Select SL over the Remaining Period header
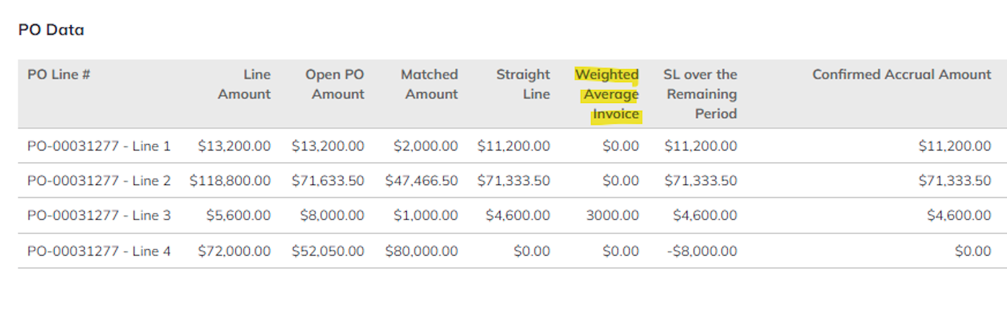1007x314 pixels. [x=700, y=94]
